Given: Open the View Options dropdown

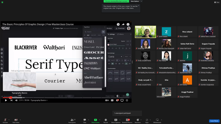Looking at the screenshot, I should pyautogui.click(x=136, y=1).
